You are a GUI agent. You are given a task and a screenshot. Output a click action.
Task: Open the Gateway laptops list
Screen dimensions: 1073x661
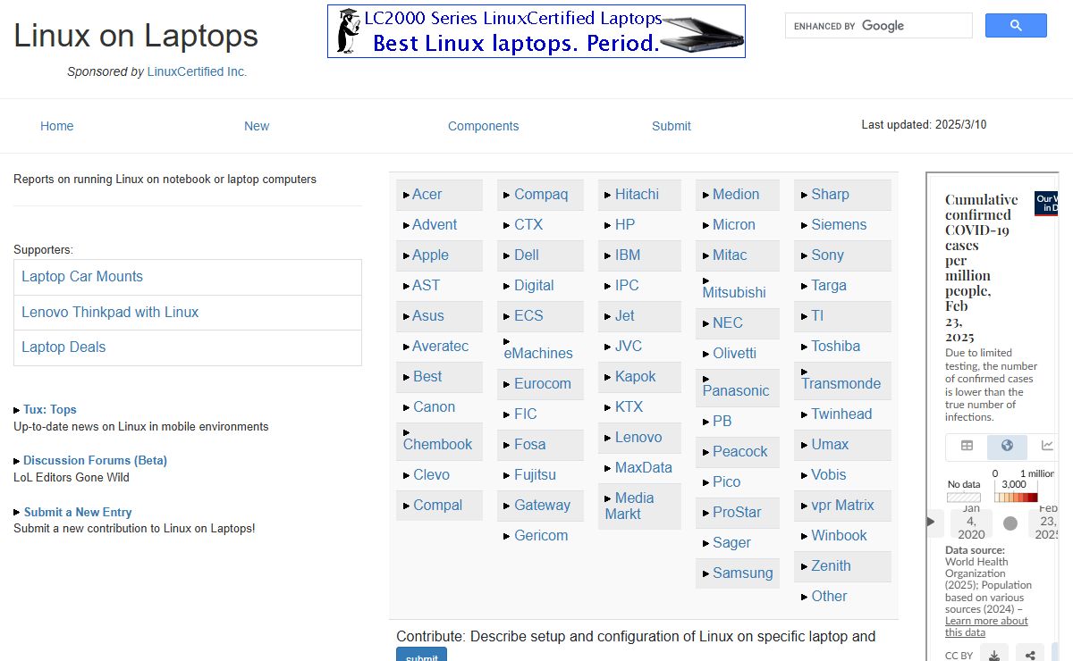[542, 506]
